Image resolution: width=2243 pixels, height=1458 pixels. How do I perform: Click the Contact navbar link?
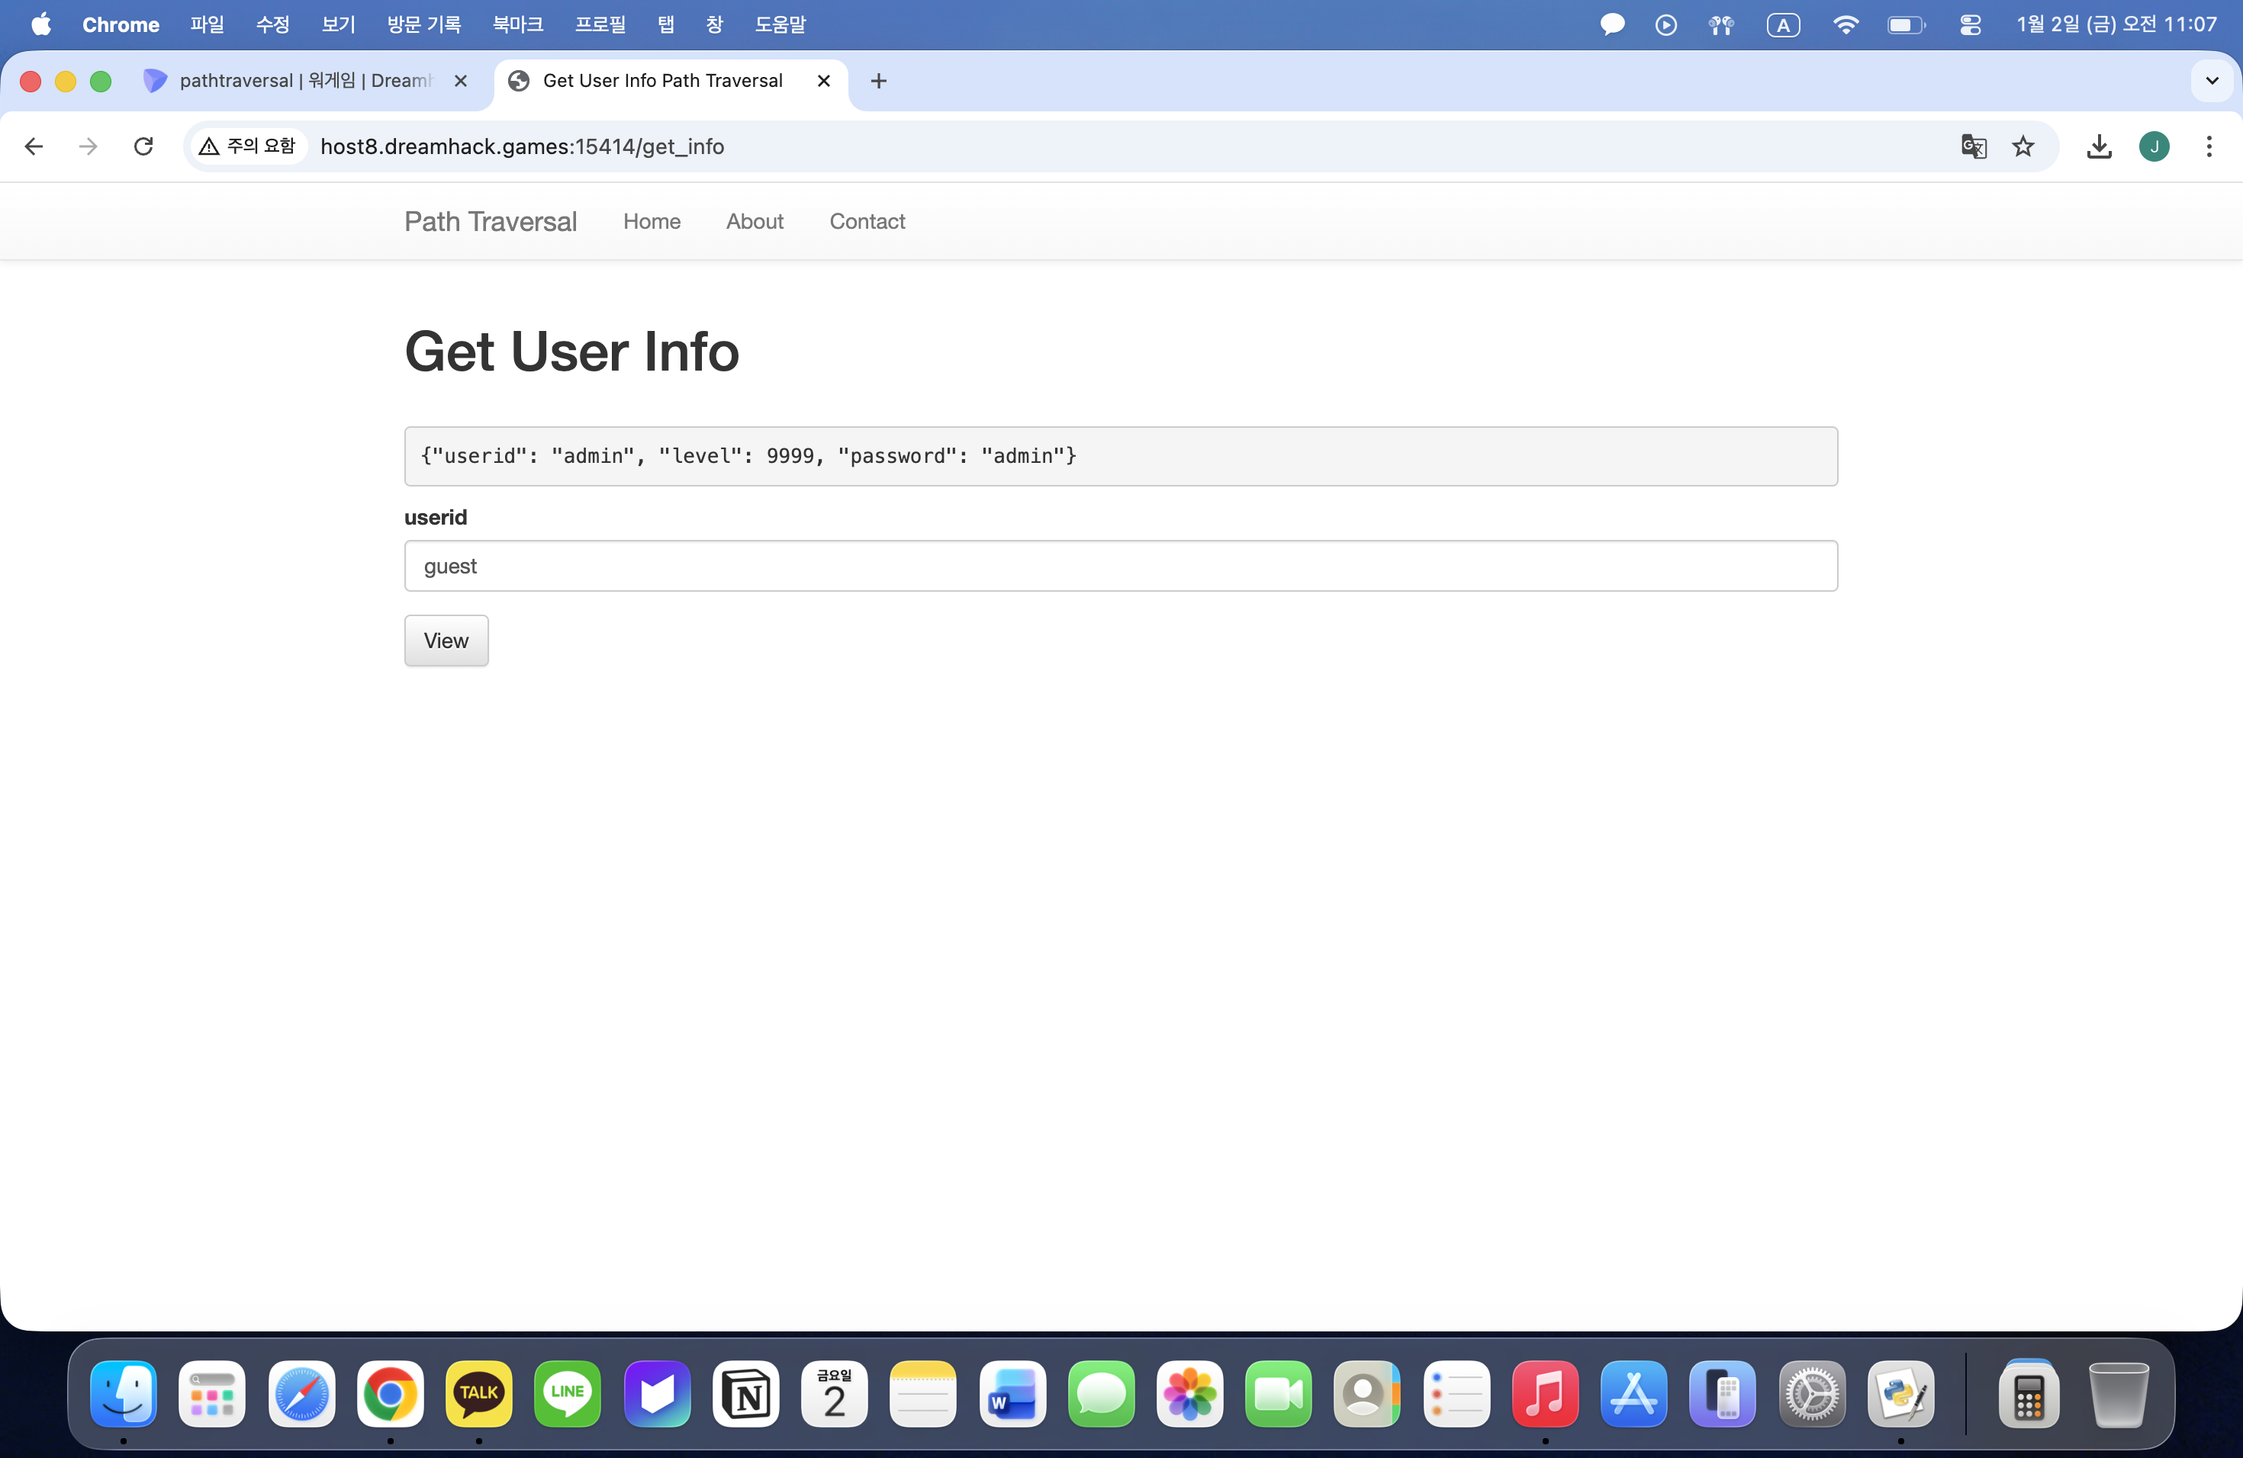click(x=866, y=221)
